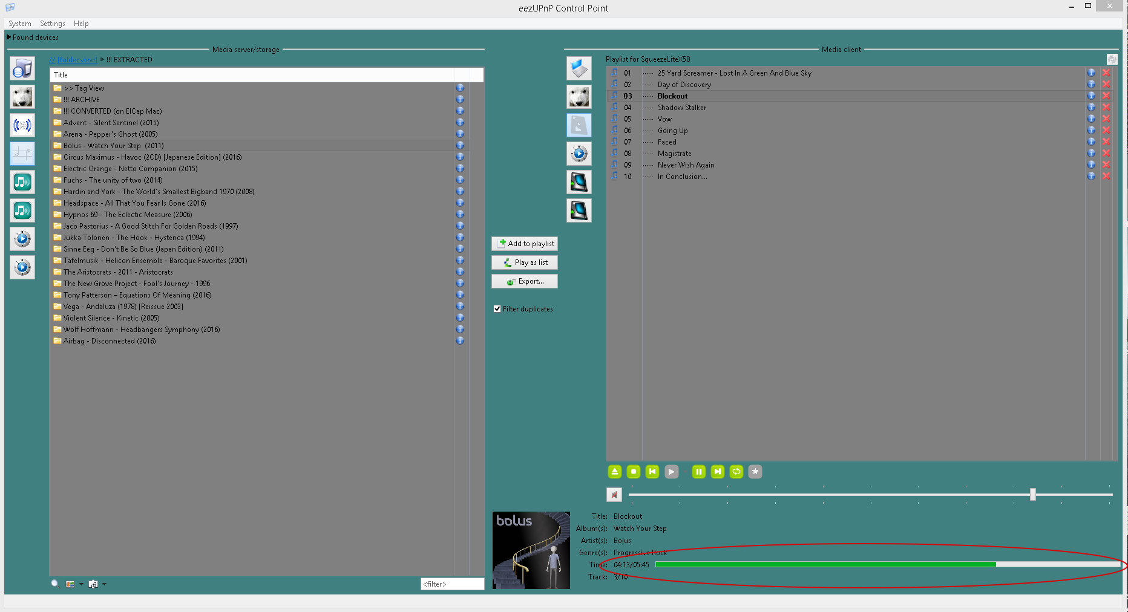This screenshot has height=612, width=1128.
Task: Click the small icon right of playlist title
Action: (1112, 59)
